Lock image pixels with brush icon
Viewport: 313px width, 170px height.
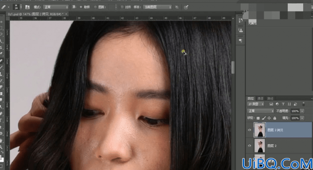pyautogui.click(x=264, y=118)
